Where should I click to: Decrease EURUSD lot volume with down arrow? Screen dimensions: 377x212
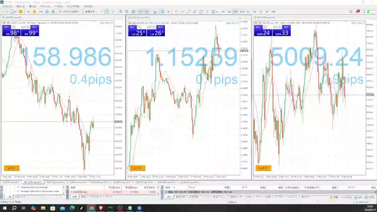click(x=139, y=27)
